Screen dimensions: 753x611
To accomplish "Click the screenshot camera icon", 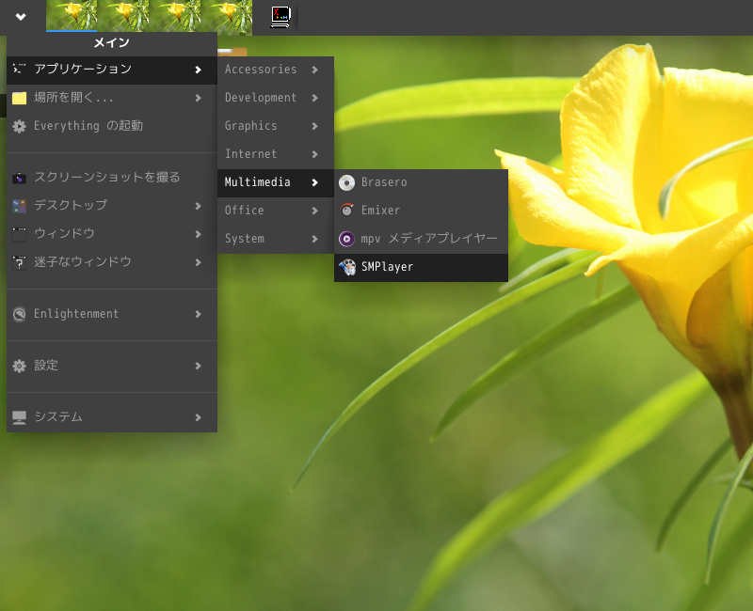I will coord(19,178).
